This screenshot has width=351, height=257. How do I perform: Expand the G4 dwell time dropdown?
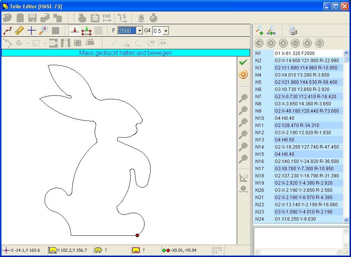166,31
